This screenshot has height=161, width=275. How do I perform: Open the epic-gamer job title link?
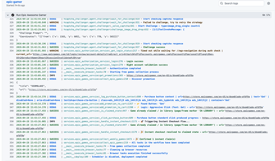coord(14,2)
